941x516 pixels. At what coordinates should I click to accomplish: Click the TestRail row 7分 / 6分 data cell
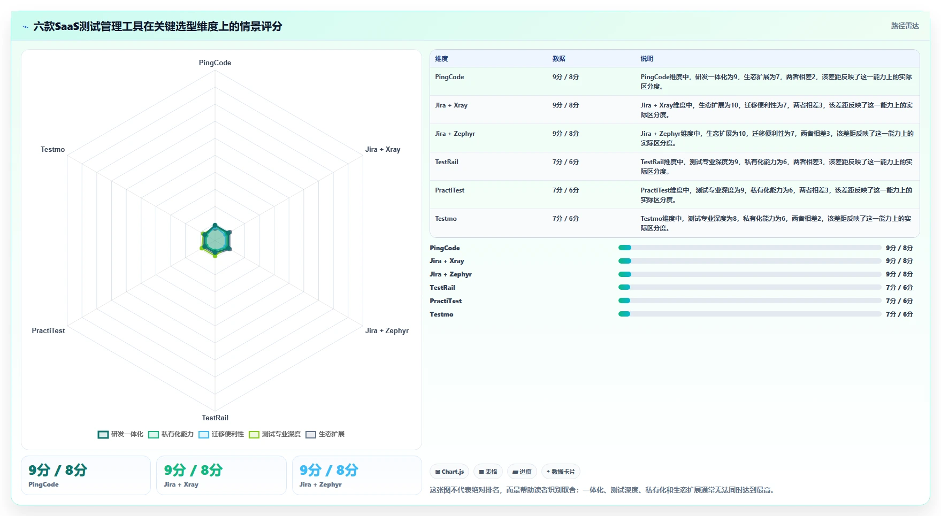(565, 162)
